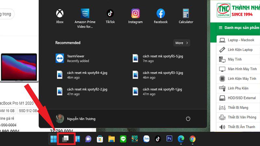Open the Máy Tính category
This screenshot has height=146, width=260.
(x=238, y=59)
